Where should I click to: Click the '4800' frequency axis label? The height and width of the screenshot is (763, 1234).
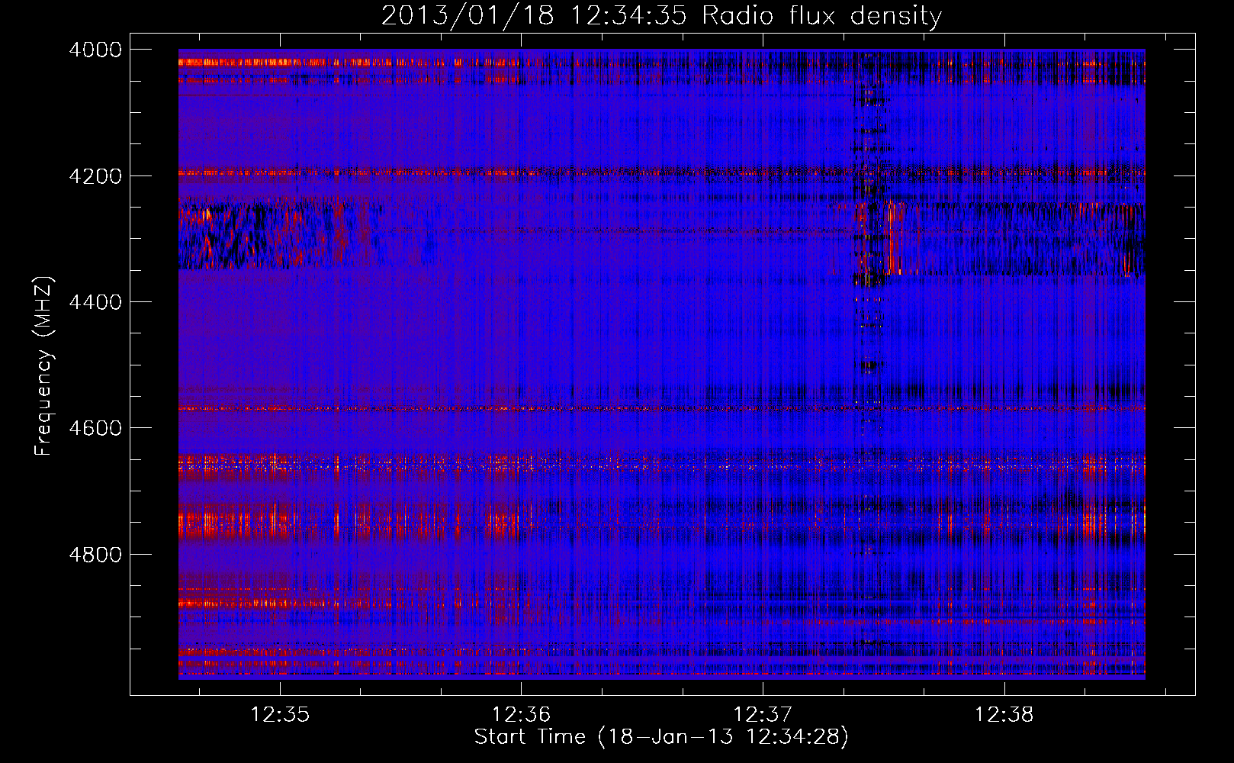(x=95, y=555)
